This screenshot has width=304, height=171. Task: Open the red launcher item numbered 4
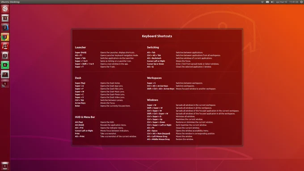click(x=5, y=46)
